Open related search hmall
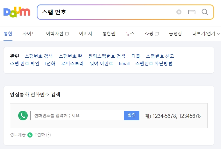 (124, 64)
